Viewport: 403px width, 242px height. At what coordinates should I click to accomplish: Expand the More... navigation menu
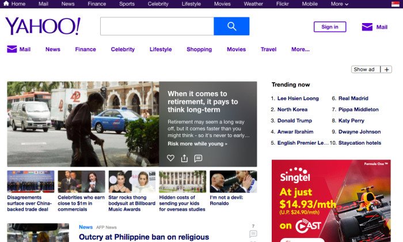[x=300, y=50]
